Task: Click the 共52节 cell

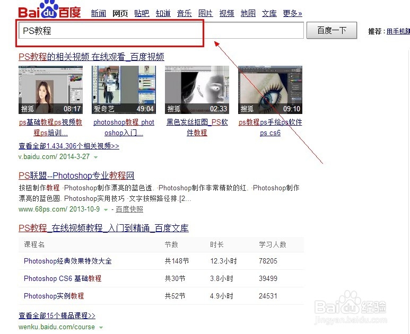Action: 175,296
